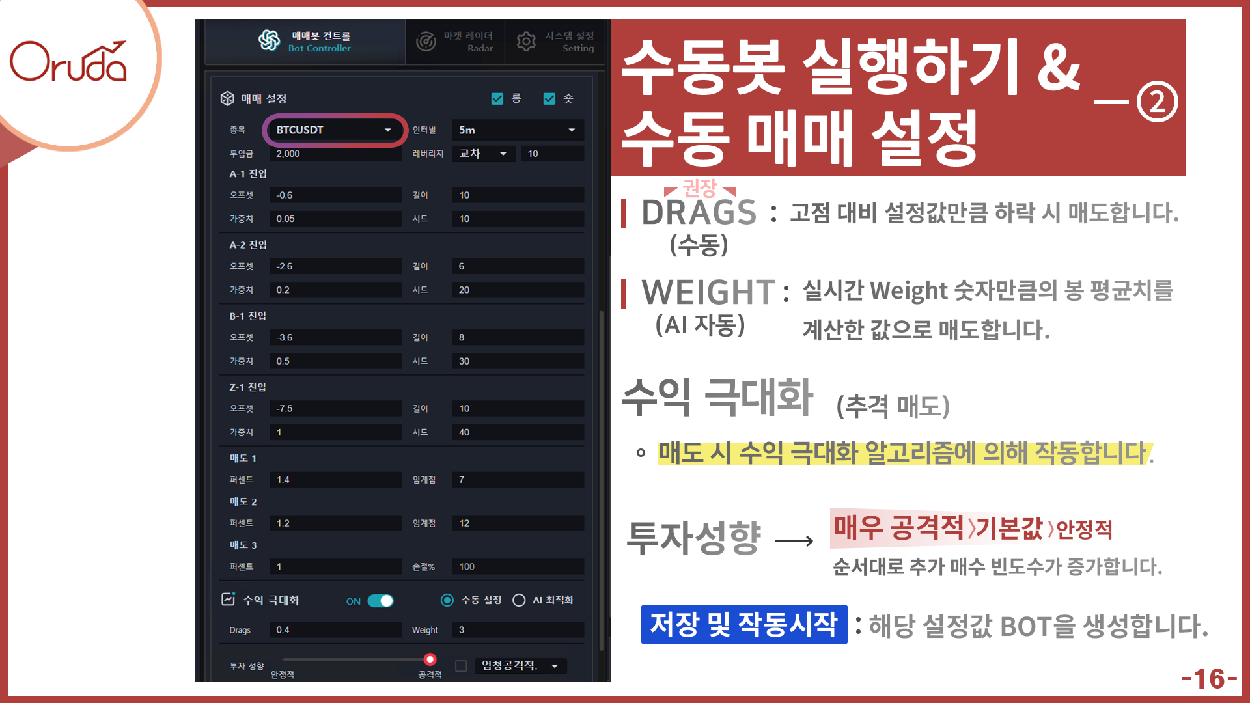Select the AI 최적화 radio button

[x=519, y=600]
